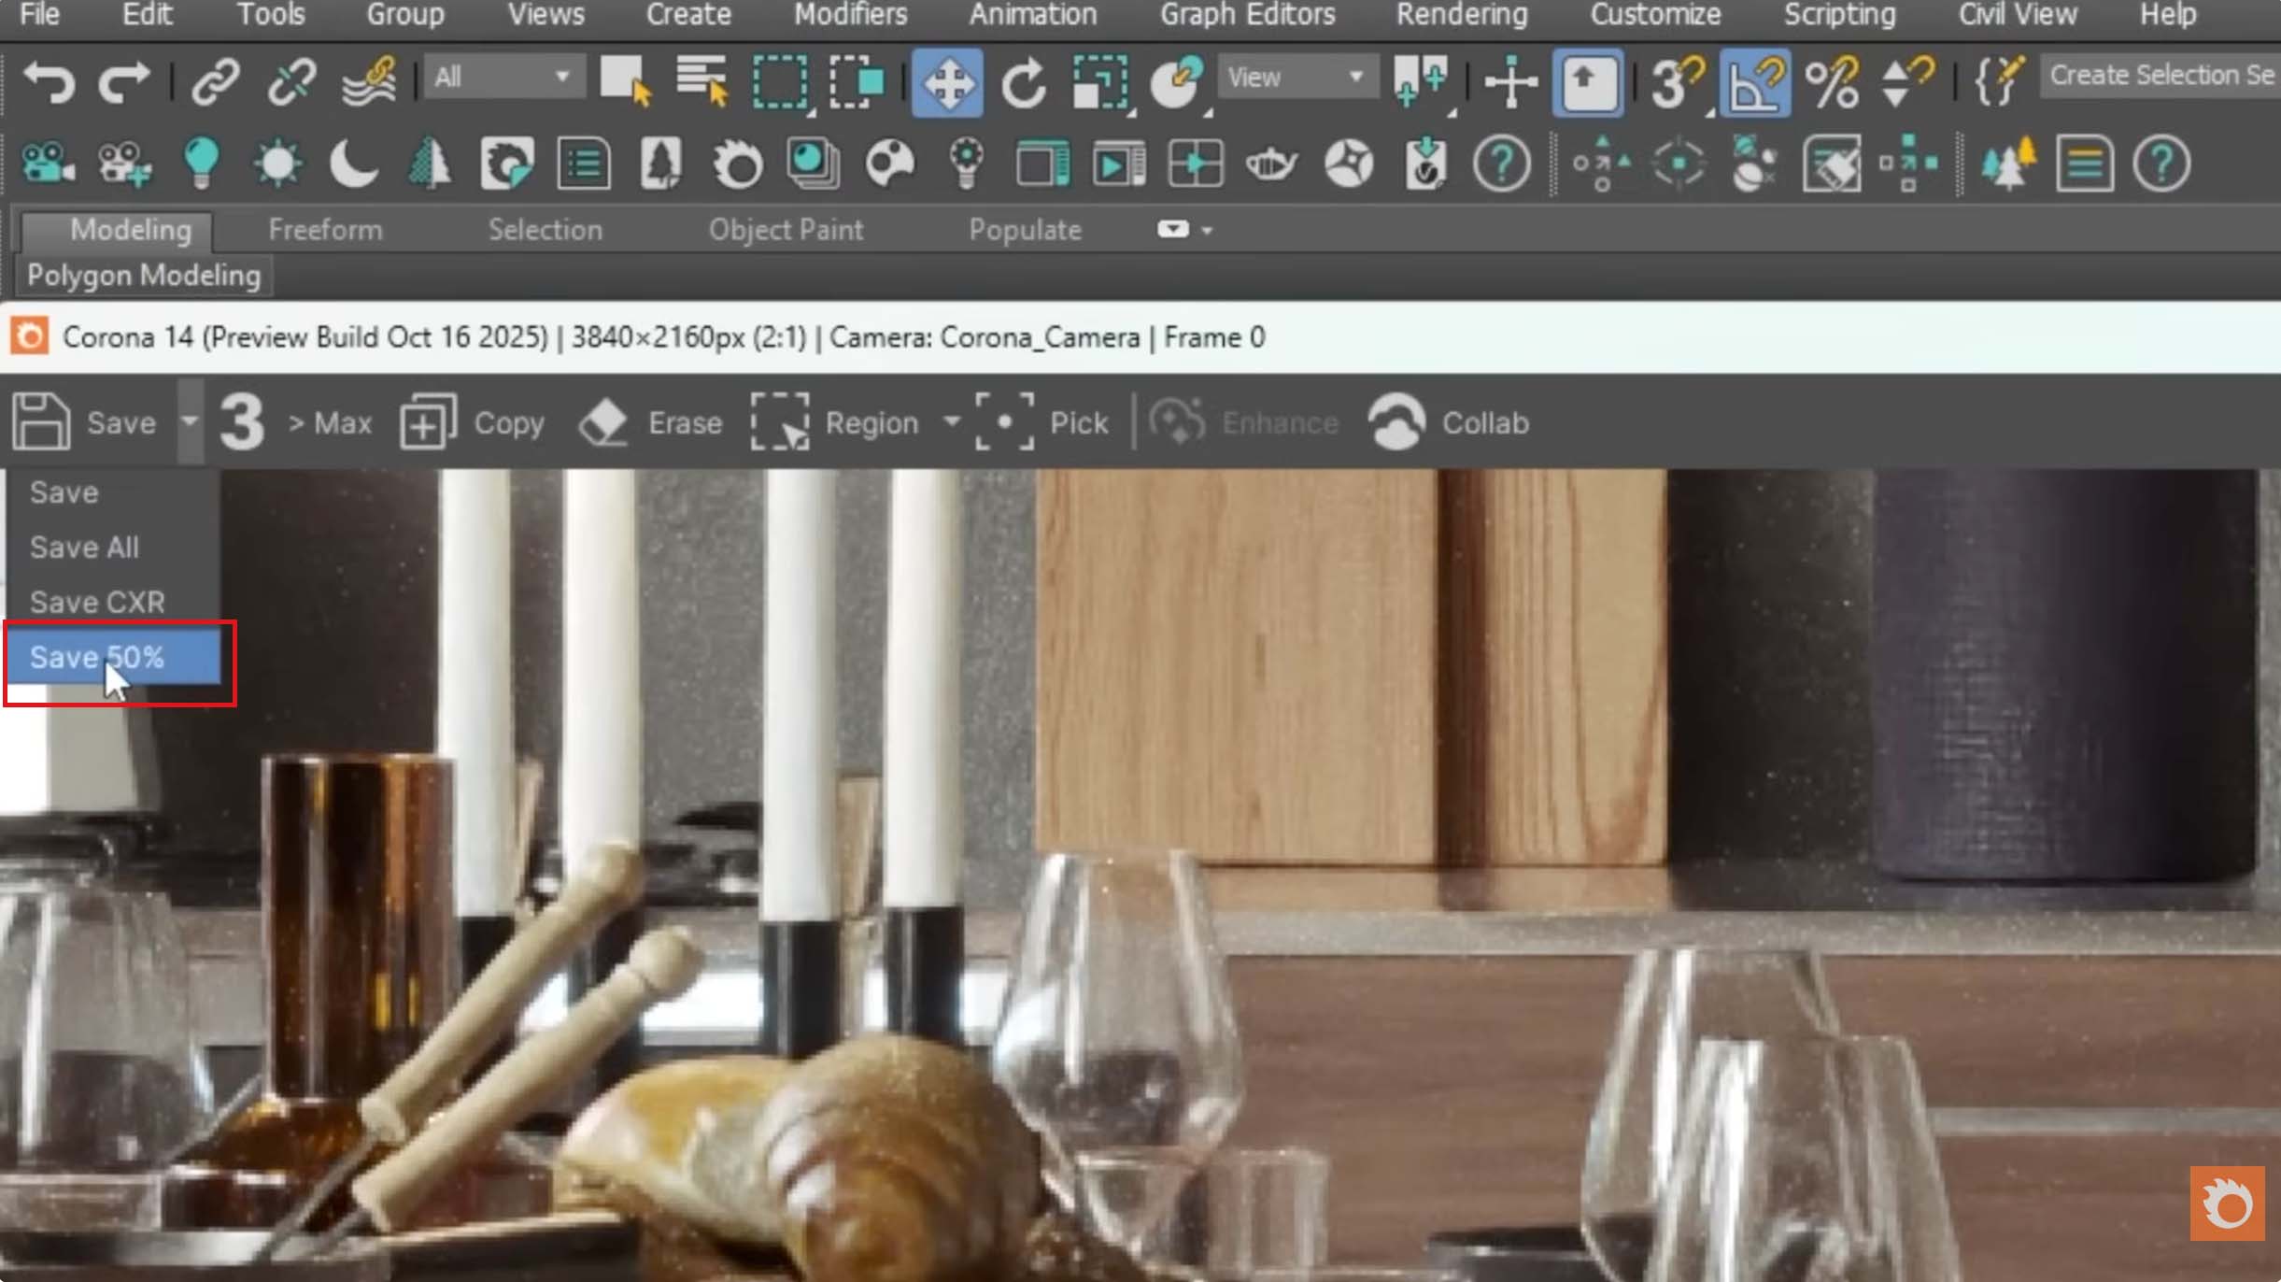Activate the Select and Move tool
Image resolution: width=2281 pixels, height=1282 pixels.
947,82
